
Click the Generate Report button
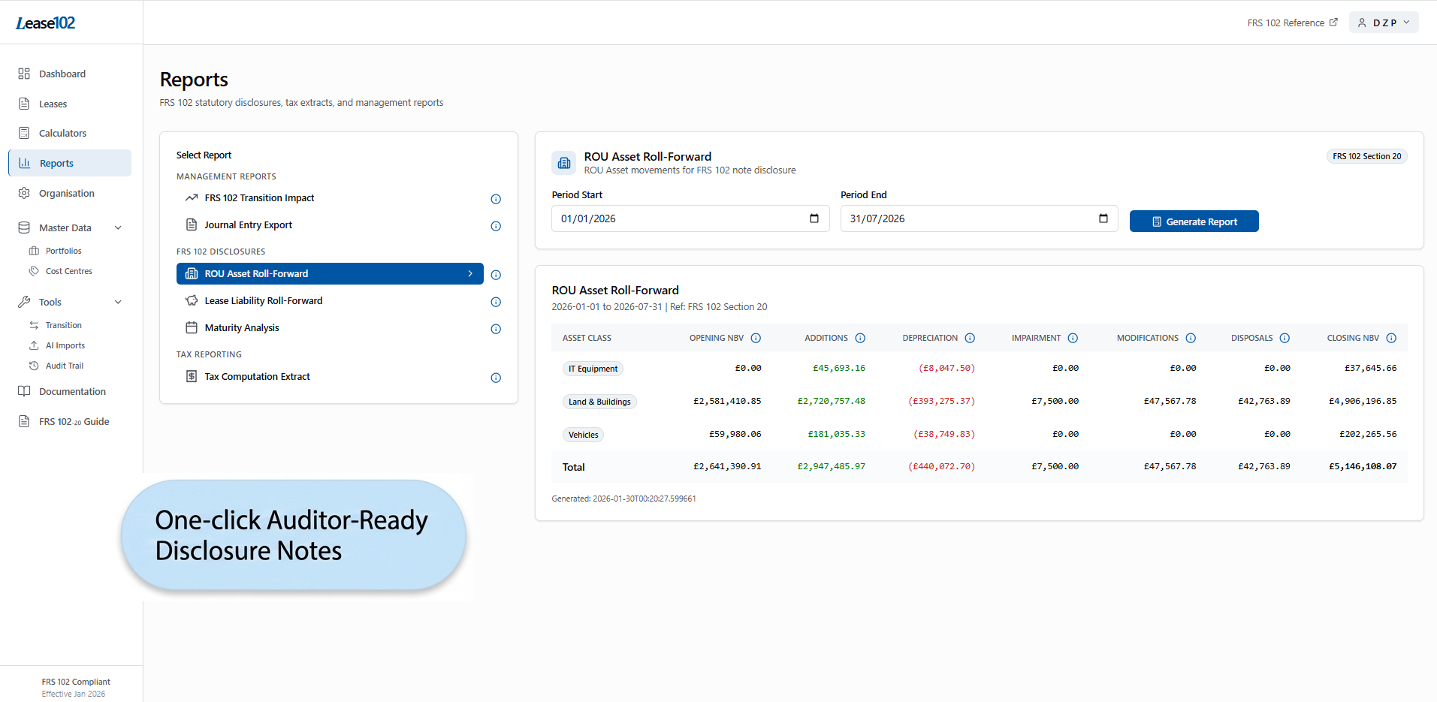[x=1194, y=221]
